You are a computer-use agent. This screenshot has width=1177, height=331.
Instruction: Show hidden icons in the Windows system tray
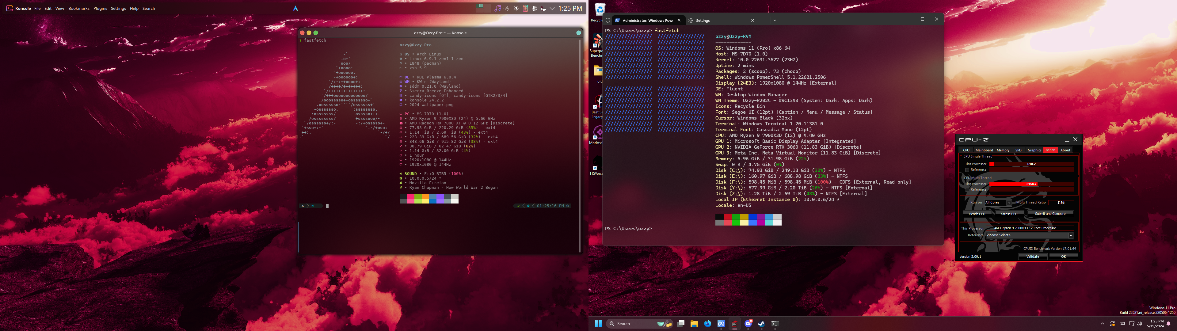pos(1103,324)
